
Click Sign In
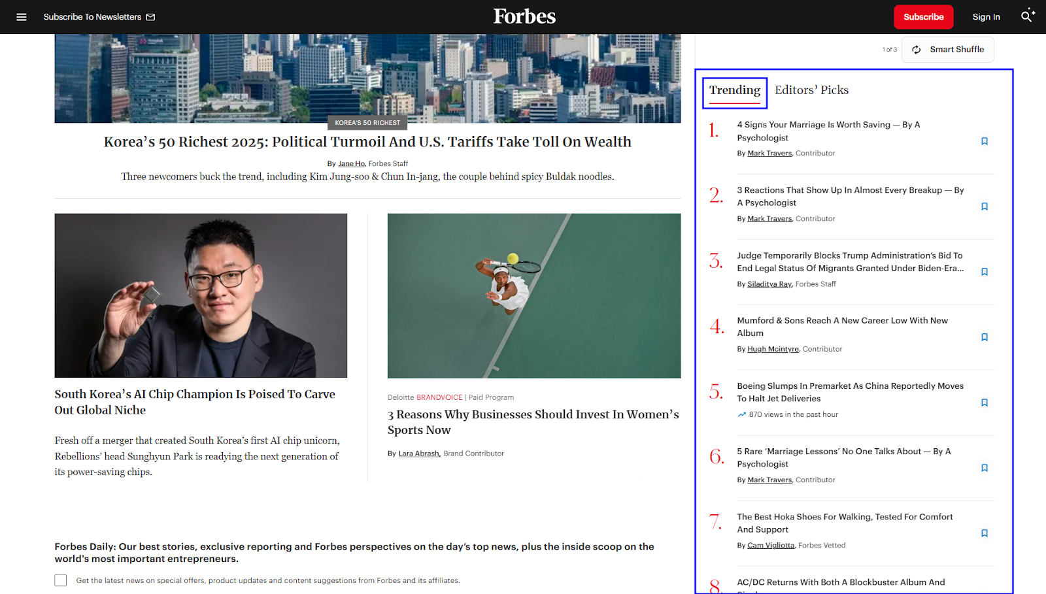[x=986, y=17]
